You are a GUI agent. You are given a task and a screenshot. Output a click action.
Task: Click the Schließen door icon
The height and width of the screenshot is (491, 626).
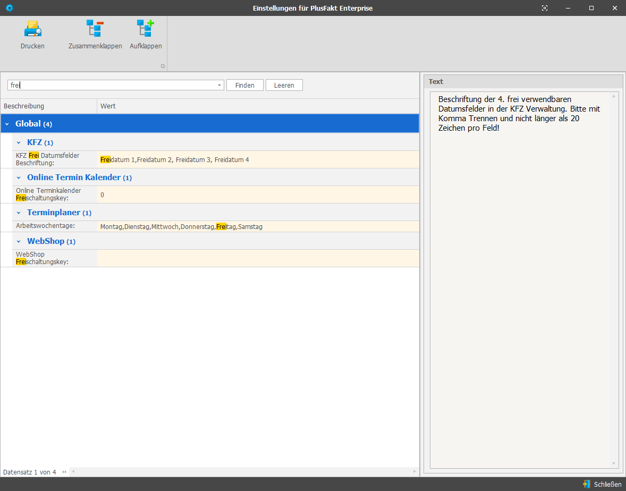(587, 484)
